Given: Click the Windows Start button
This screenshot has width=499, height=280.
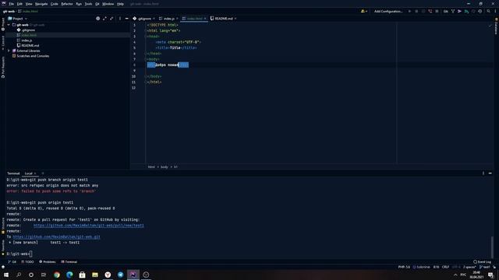Looking at the screenshot, I should pyautogui.click(x=6, y=275).
